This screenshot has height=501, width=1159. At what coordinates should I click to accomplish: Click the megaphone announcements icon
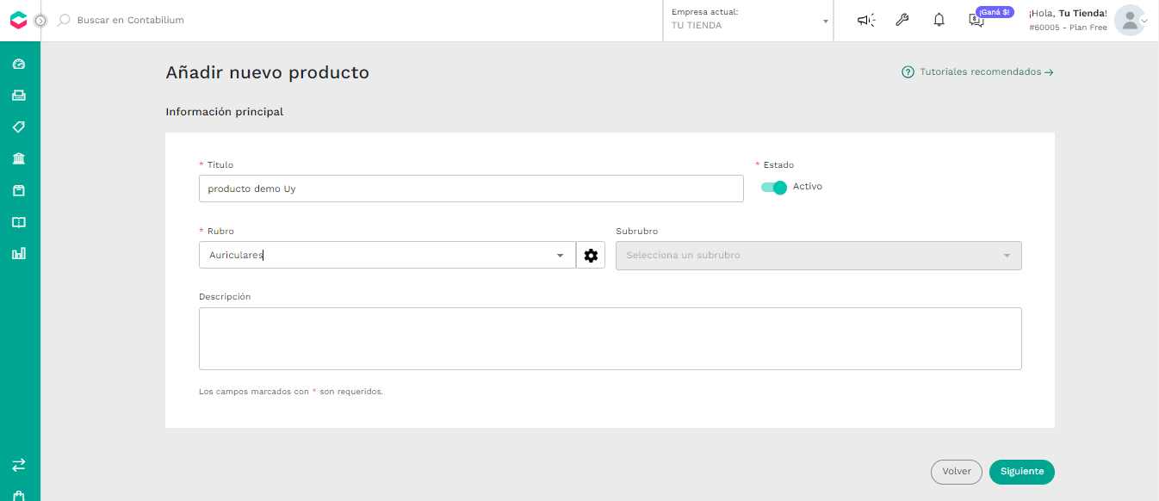(x=866, y=20)
